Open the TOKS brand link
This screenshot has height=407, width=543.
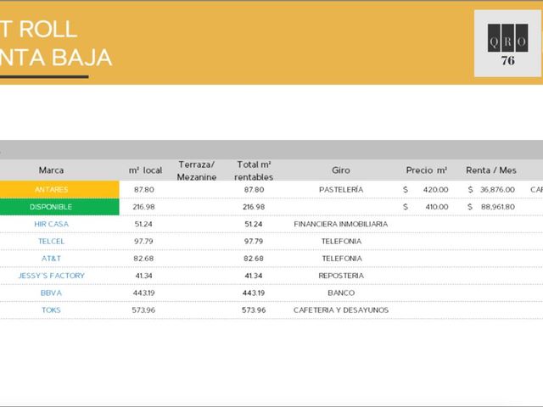click(x=51, y=310)
